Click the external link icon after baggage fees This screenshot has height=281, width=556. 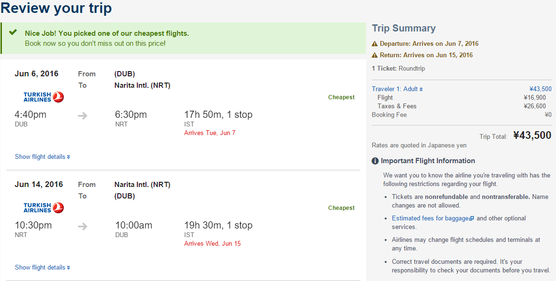tap(472, 218)
